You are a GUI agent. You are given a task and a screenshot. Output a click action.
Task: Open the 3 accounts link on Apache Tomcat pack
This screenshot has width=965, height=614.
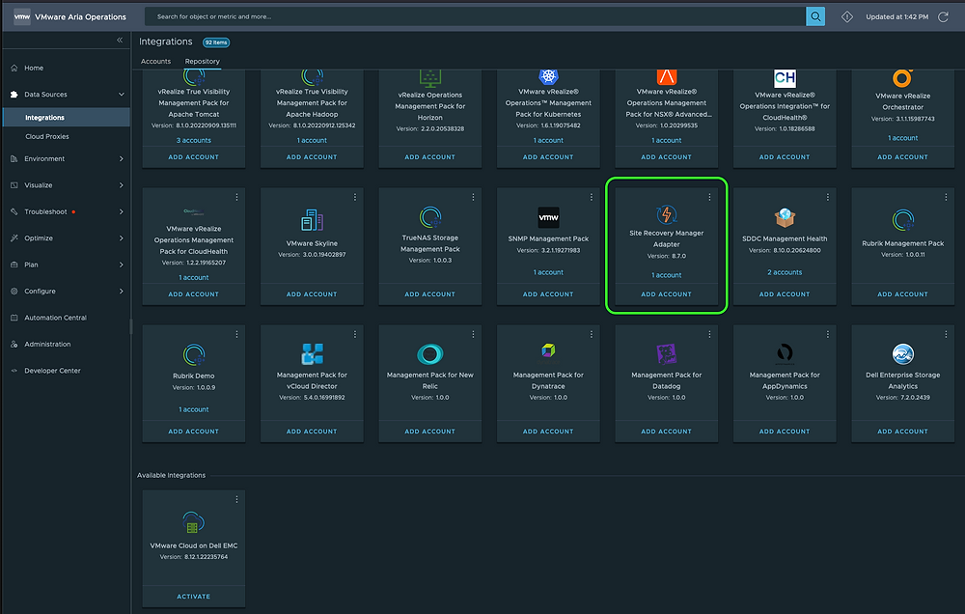coord(194,140)
